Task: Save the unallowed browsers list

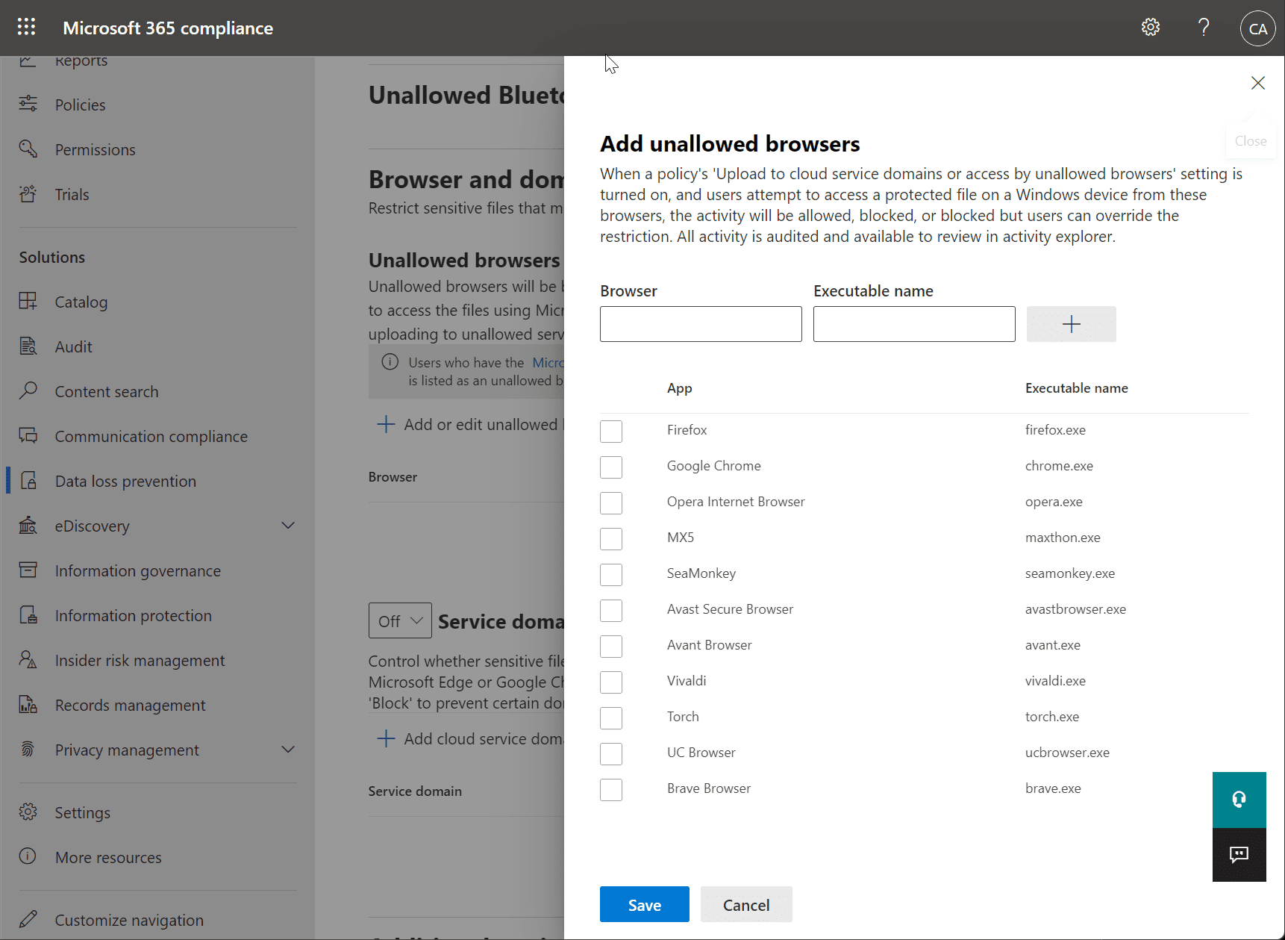Action: [x=644, y=904]
